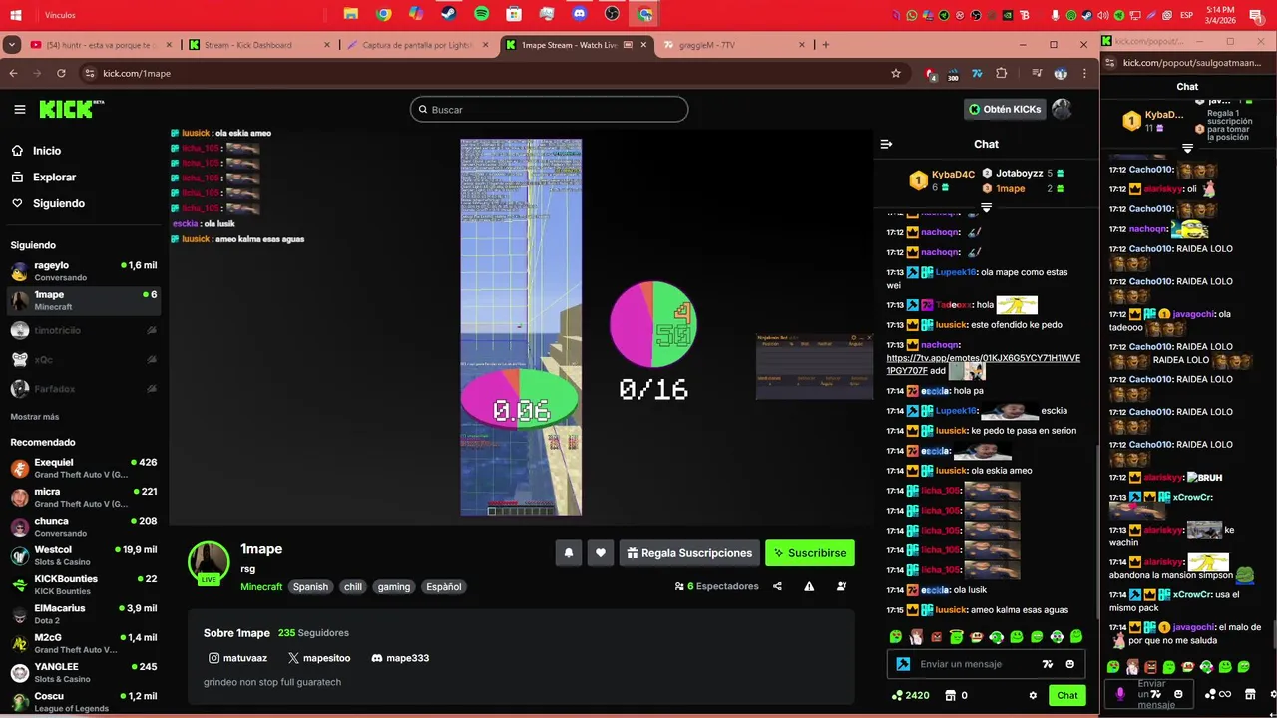
Task: Toggle the heart follow button
Action: pyautogui.click(x=600, y=553)
